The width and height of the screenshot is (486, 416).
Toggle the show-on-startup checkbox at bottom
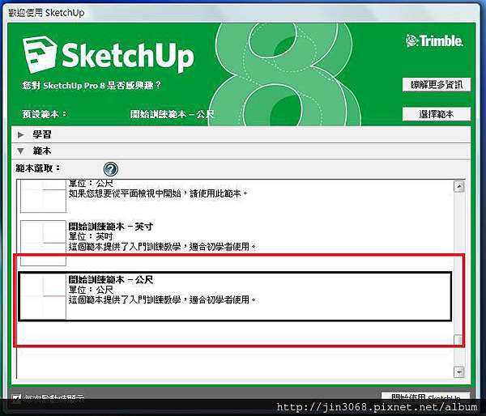[16, 397]
